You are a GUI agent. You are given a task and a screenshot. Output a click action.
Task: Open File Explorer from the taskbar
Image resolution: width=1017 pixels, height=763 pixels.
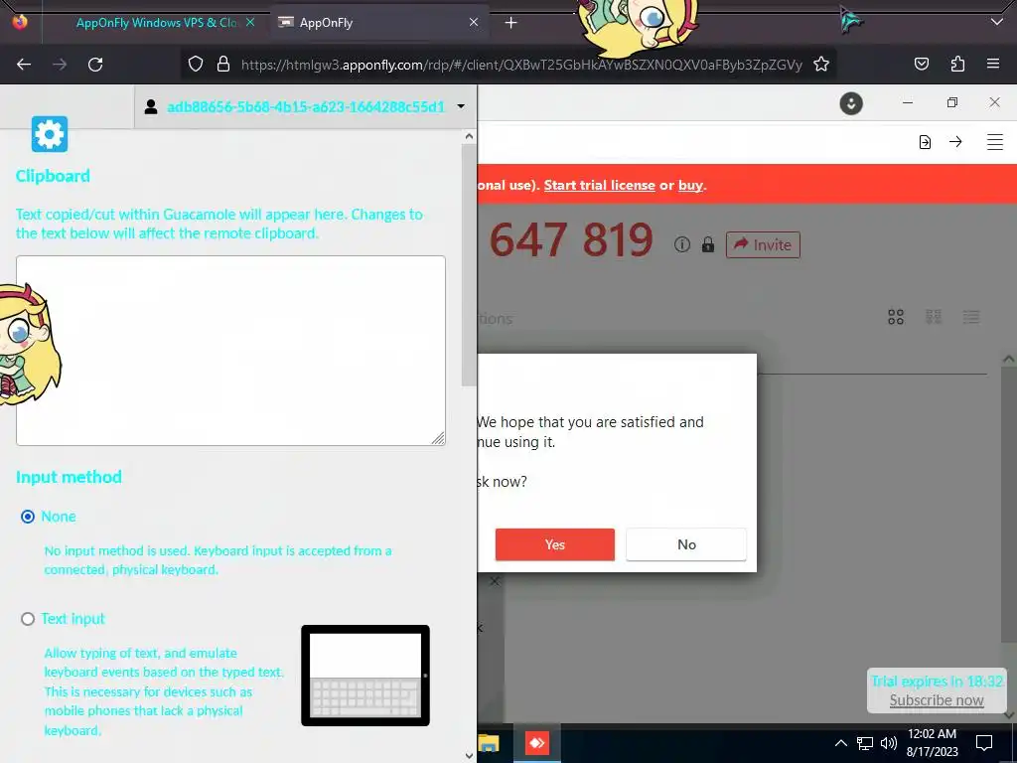[489, 743]
